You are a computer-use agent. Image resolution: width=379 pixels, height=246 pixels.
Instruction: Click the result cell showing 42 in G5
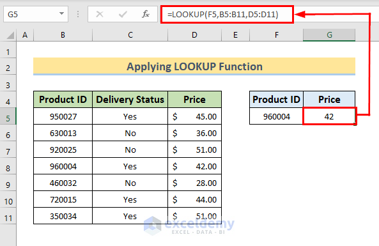pyautogui.click(x=329, y=116)
